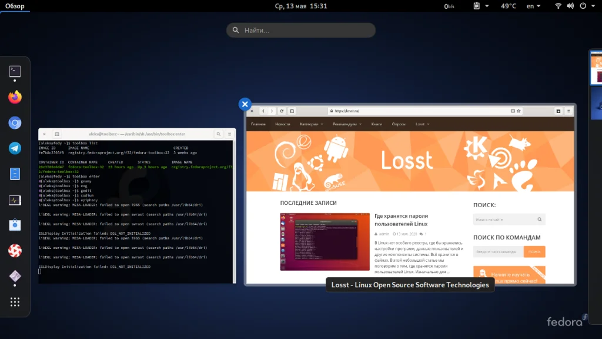The image size is (602, 339).
Task: Open the Files manager dock icon
Action: (15, 174)
